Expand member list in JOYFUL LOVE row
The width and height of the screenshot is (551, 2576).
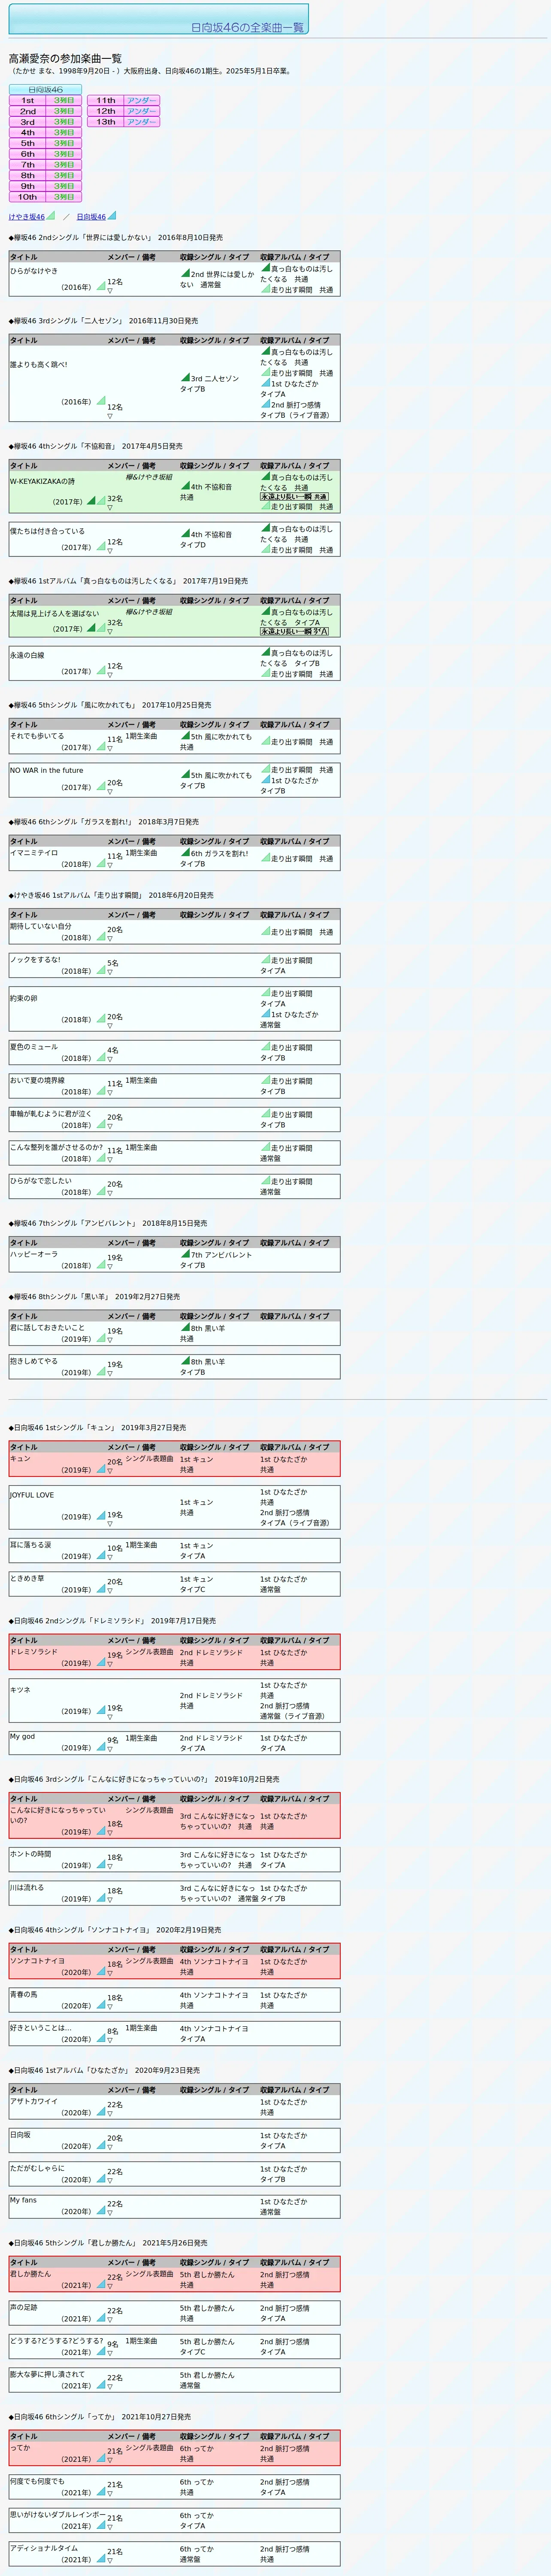pos(110,1524)
